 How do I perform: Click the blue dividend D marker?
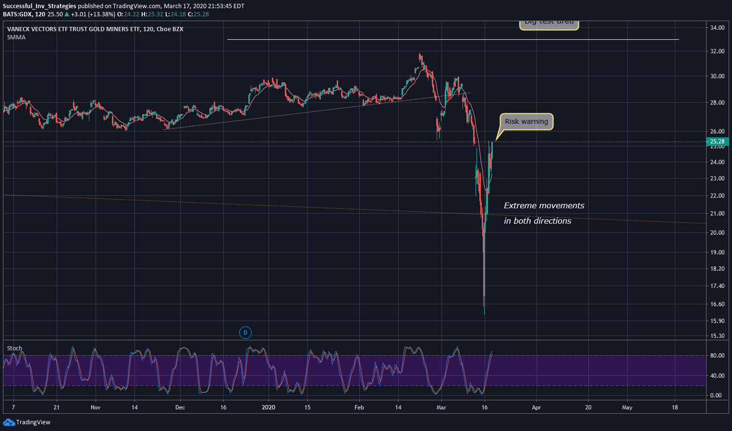click(x=245, y=332)
